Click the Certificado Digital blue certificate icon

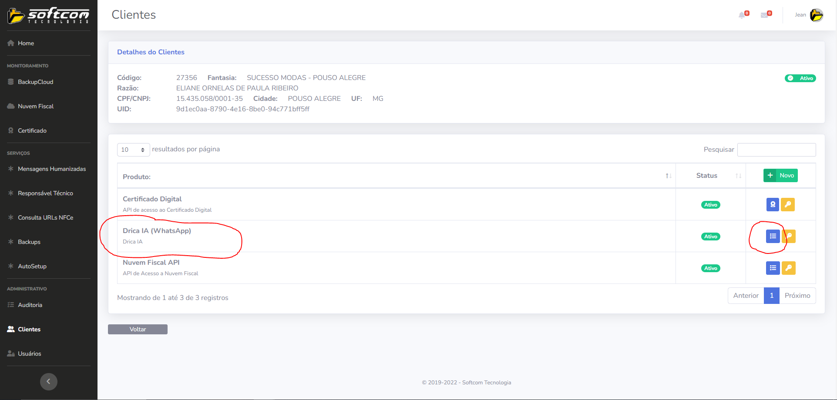point(773,204)
